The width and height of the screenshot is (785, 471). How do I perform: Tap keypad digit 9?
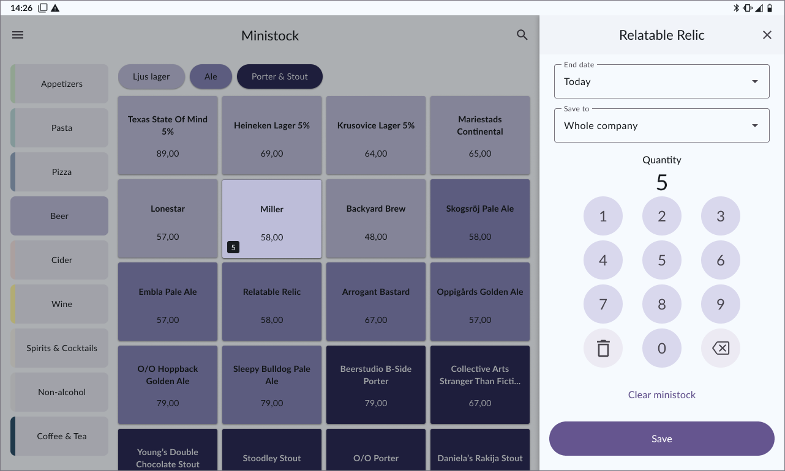click(x=721, y=304)
